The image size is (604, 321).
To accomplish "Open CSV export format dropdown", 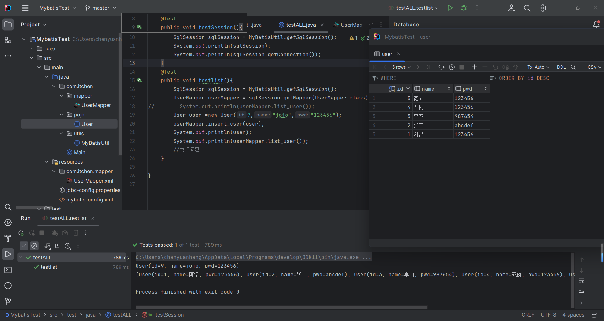I will pyautogui.click(x=594, y=67).
